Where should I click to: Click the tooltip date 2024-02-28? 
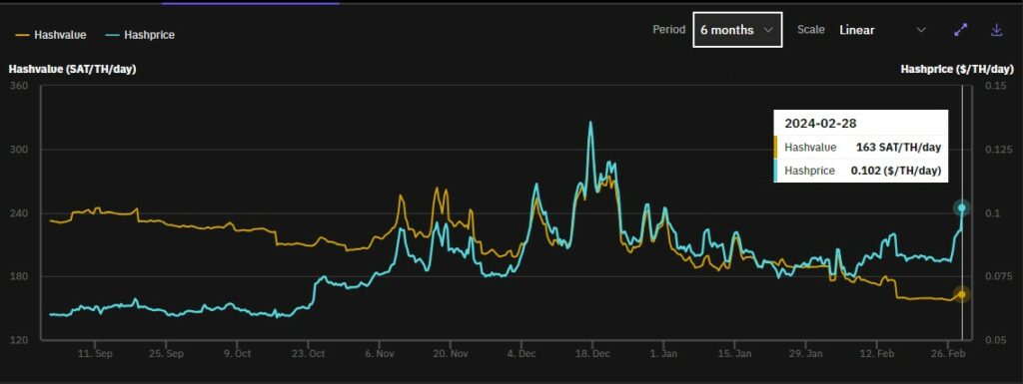(x=820, y=123)
